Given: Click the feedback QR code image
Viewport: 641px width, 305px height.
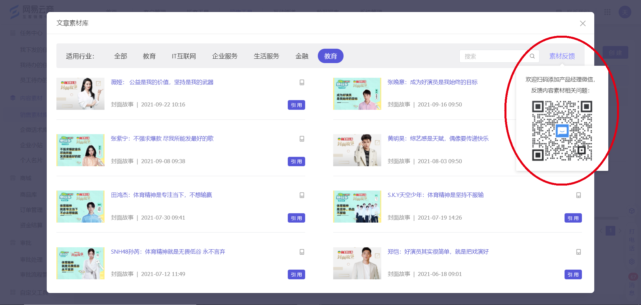Looking at the screenshot, I should 562,131.
